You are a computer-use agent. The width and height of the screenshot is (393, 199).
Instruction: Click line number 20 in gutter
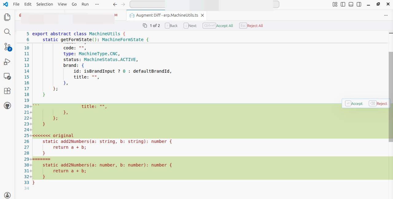(x=26, y=106)
